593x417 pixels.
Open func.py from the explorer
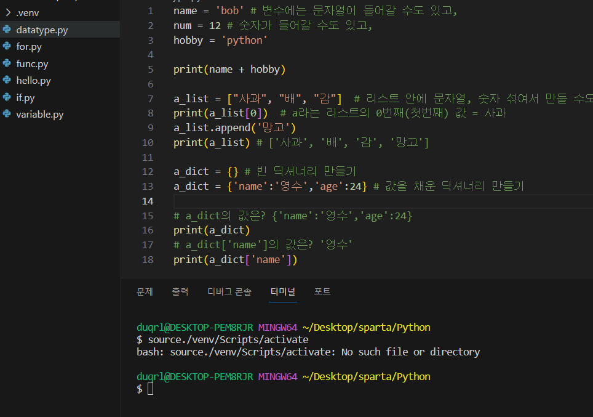point(32,63)
